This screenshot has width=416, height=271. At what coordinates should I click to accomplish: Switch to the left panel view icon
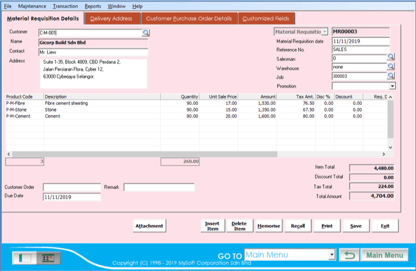coord(24,258)
